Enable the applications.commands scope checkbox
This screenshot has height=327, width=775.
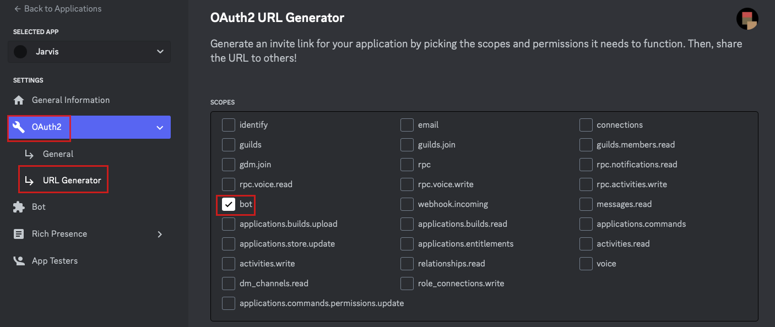(x=586, y=224)
